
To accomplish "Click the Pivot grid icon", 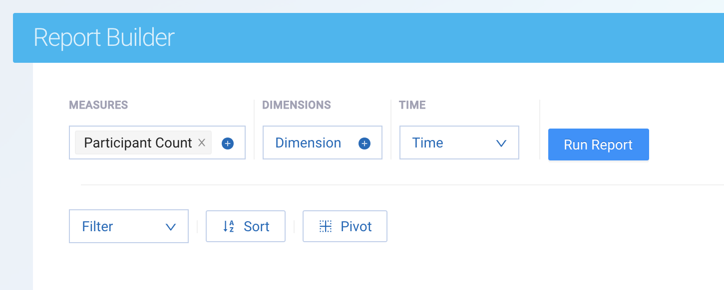I will coord(326,227).
